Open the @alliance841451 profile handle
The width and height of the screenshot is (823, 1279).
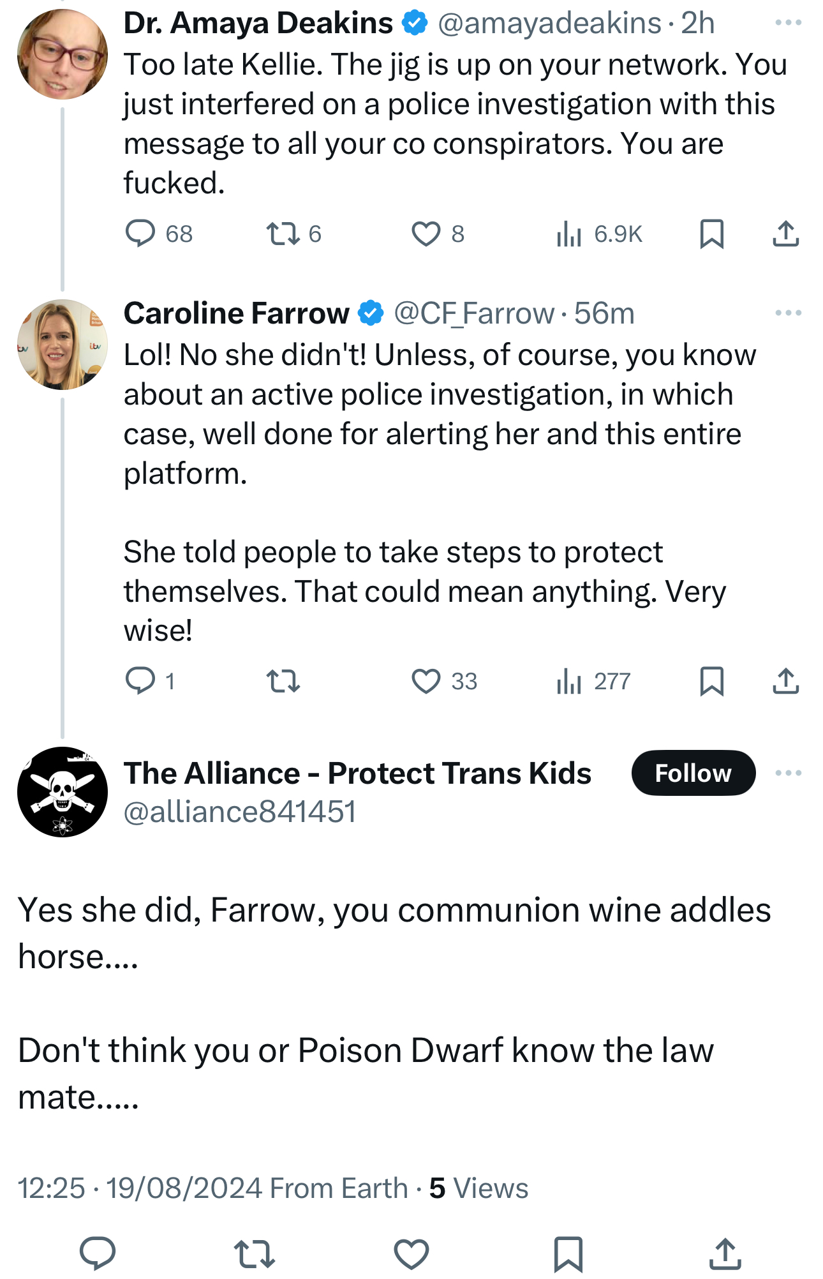point(239,812)
